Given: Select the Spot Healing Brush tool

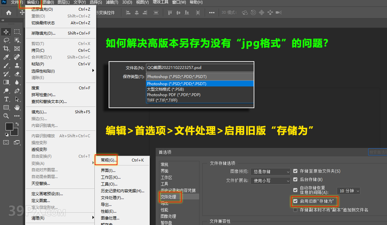Looking at the screenshot, I should (x=17, y=57).
